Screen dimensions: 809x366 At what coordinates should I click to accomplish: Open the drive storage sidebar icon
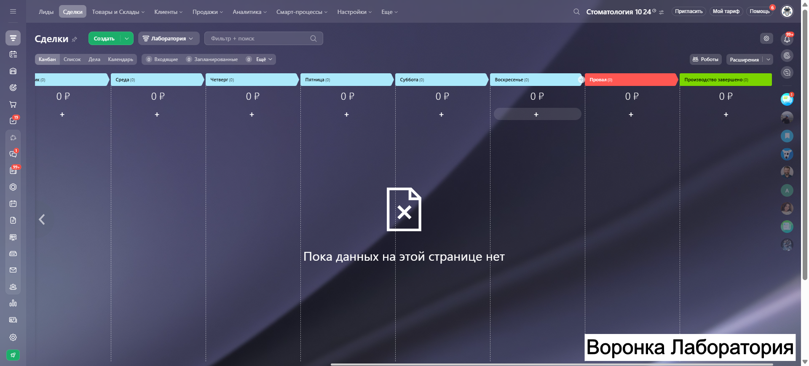(13, 254)
